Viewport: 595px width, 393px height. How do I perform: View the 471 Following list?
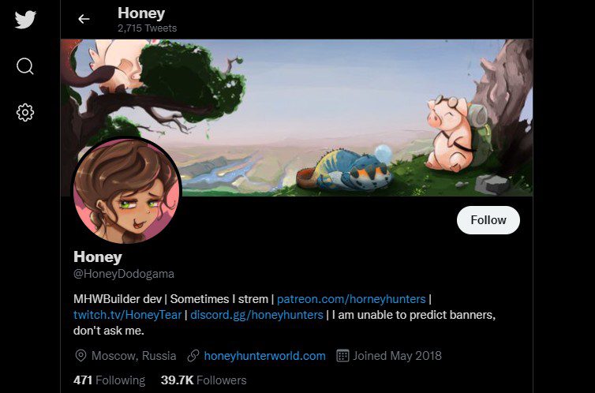click(x=109, y=380)
